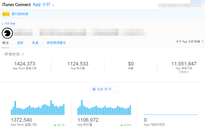
Task: Click the 1424,373 App Store views figure
Action: tap(25, 64)
